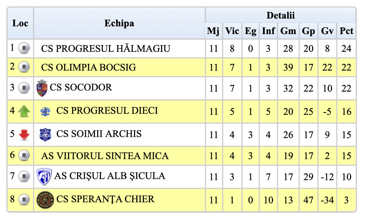Image resolution: width=366 pixels, height=219 pixels.
Task: Click the green up arrow at position 4
Action: tap(24, 111)
